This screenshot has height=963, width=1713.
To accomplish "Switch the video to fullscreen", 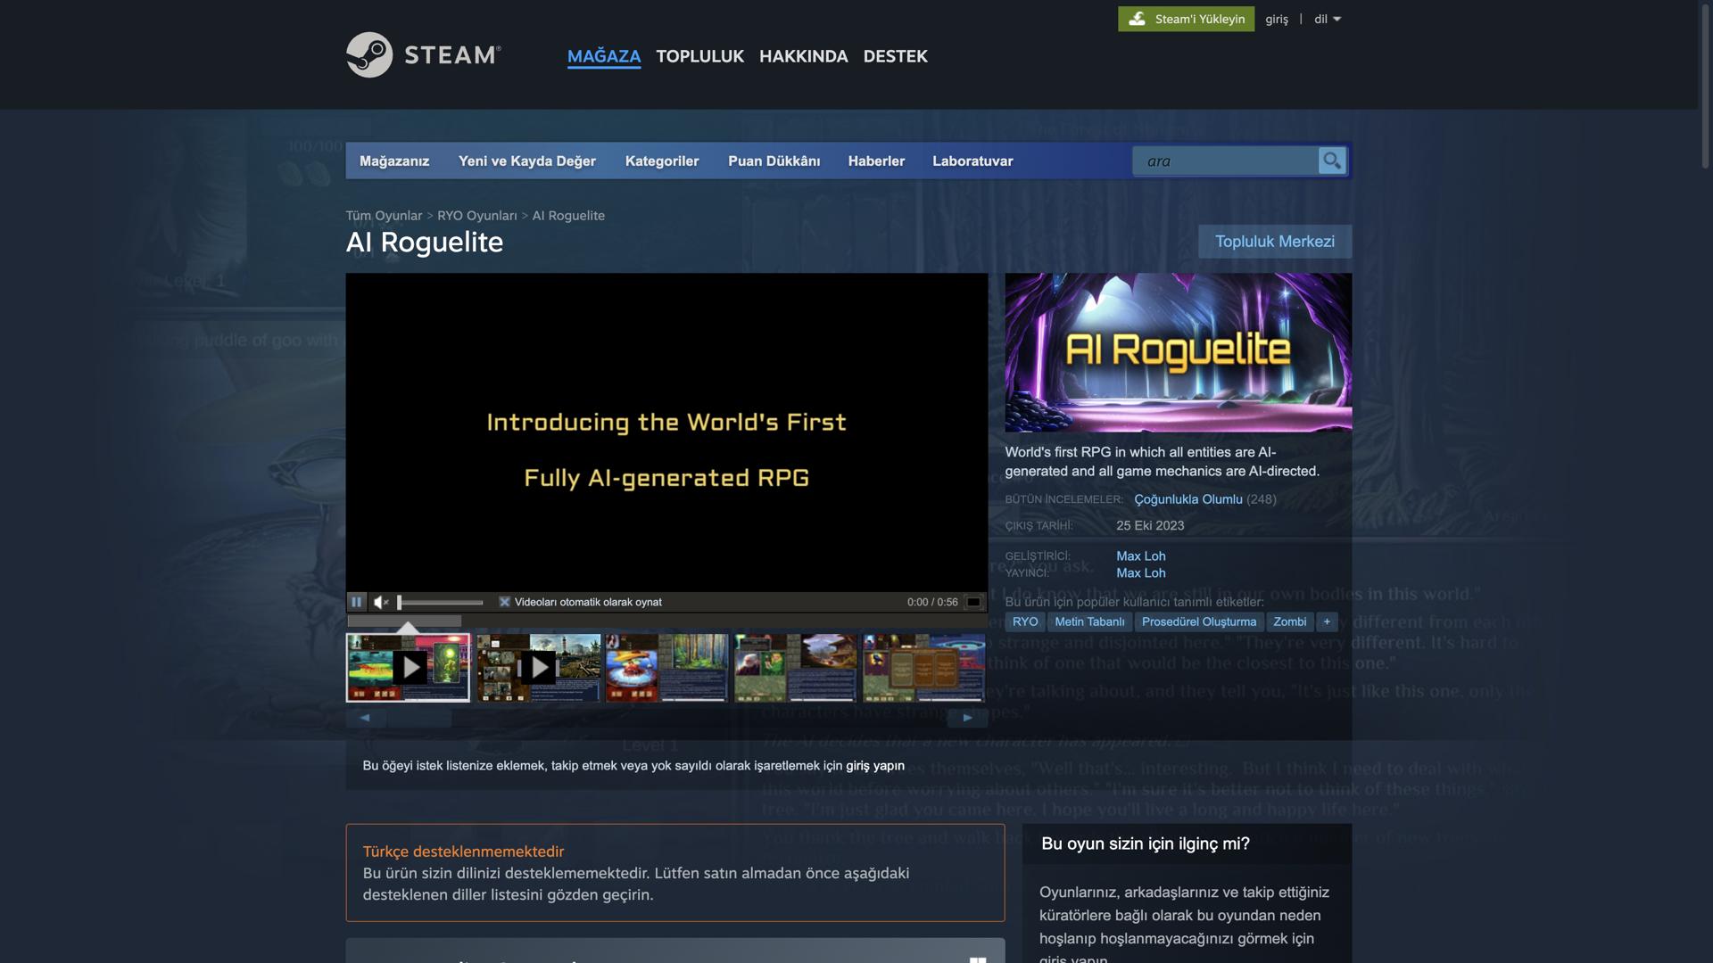I will 974,602.
